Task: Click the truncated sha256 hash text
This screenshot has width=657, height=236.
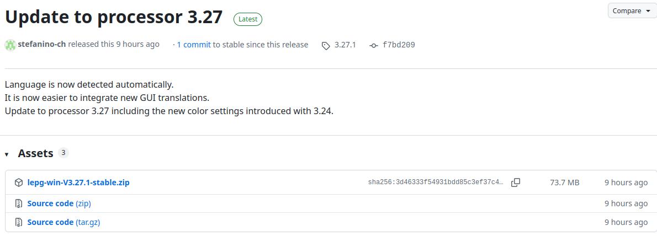Action: (x=436, y=183)
